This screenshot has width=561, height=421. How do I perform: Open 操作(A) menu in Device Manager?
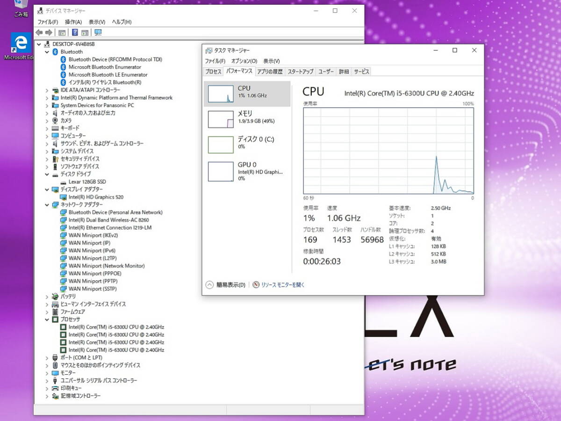[x=73, y=22]
